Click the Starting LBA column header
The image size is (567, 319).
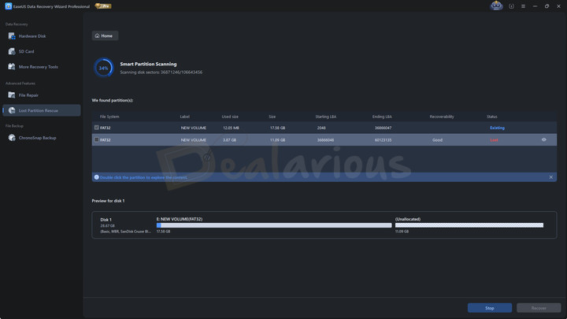coord(325,117)
